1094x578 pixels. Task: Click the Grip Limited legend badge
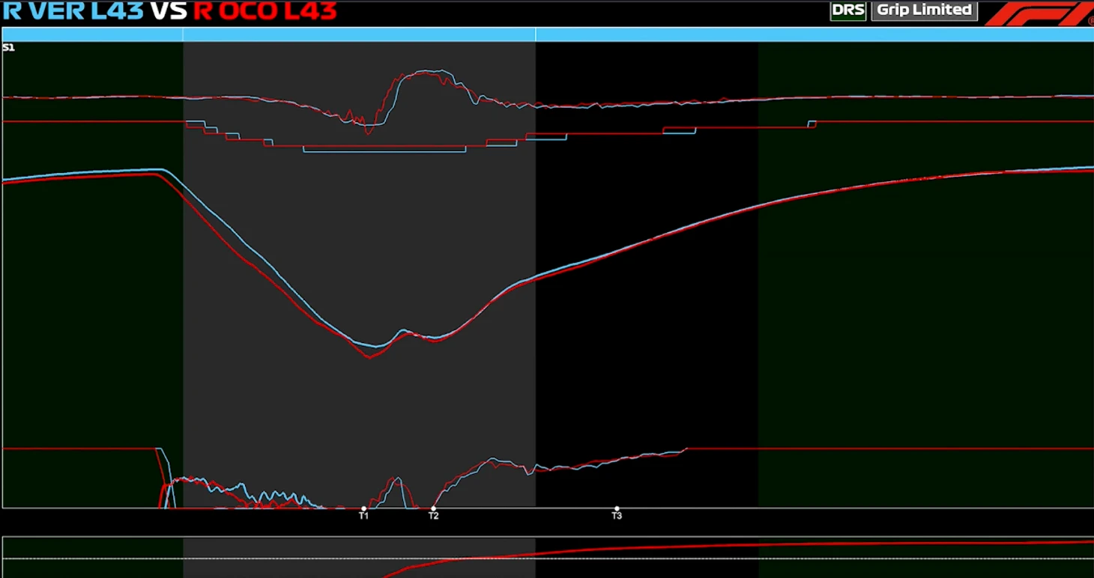click(x=924, y=10)
